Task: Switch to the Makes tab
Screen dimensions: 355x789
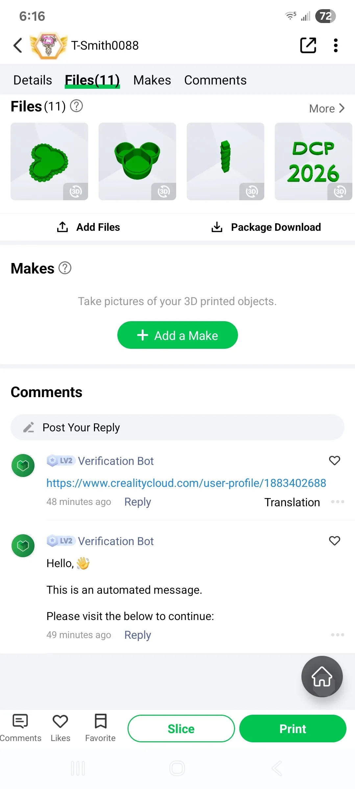Action: [152, 80]
